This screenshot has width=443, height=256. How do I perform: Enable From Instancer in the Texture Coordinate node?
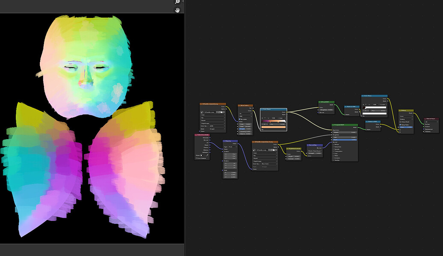click(196, 158)
